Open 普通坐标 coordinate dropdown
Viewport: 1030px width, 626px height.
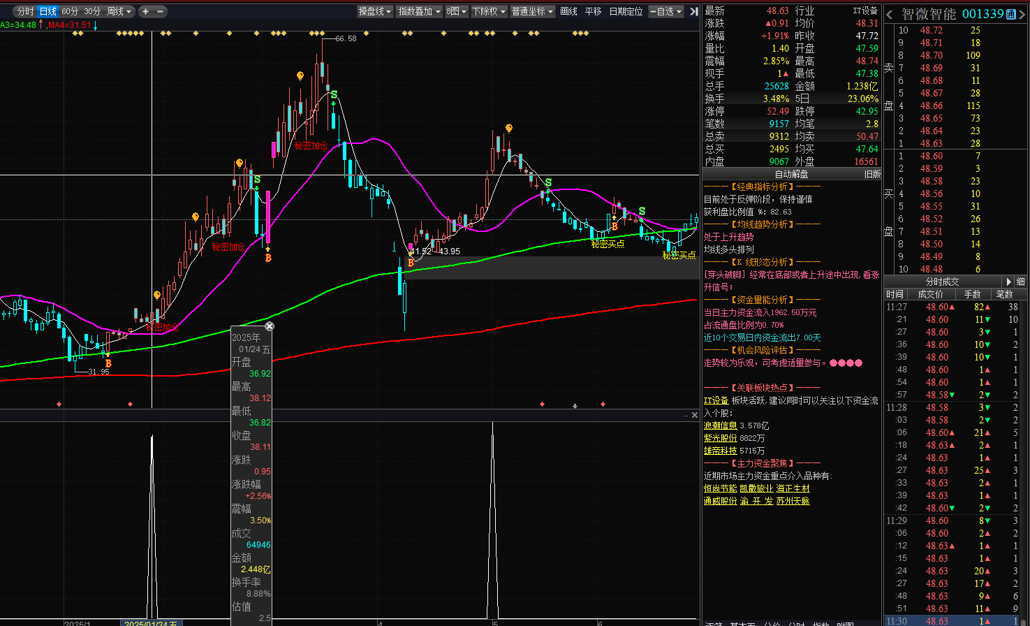click(533, 11)
